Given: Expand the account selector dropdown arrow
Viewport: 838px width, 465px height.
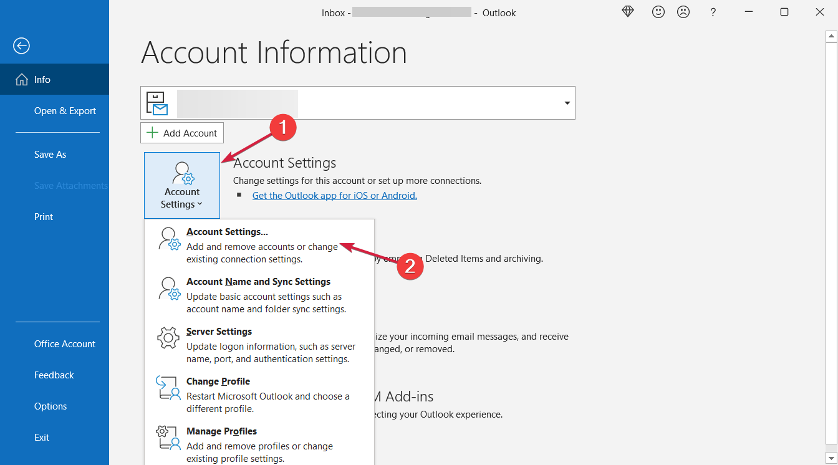Looking at the screenshot, I should [567, 103].
